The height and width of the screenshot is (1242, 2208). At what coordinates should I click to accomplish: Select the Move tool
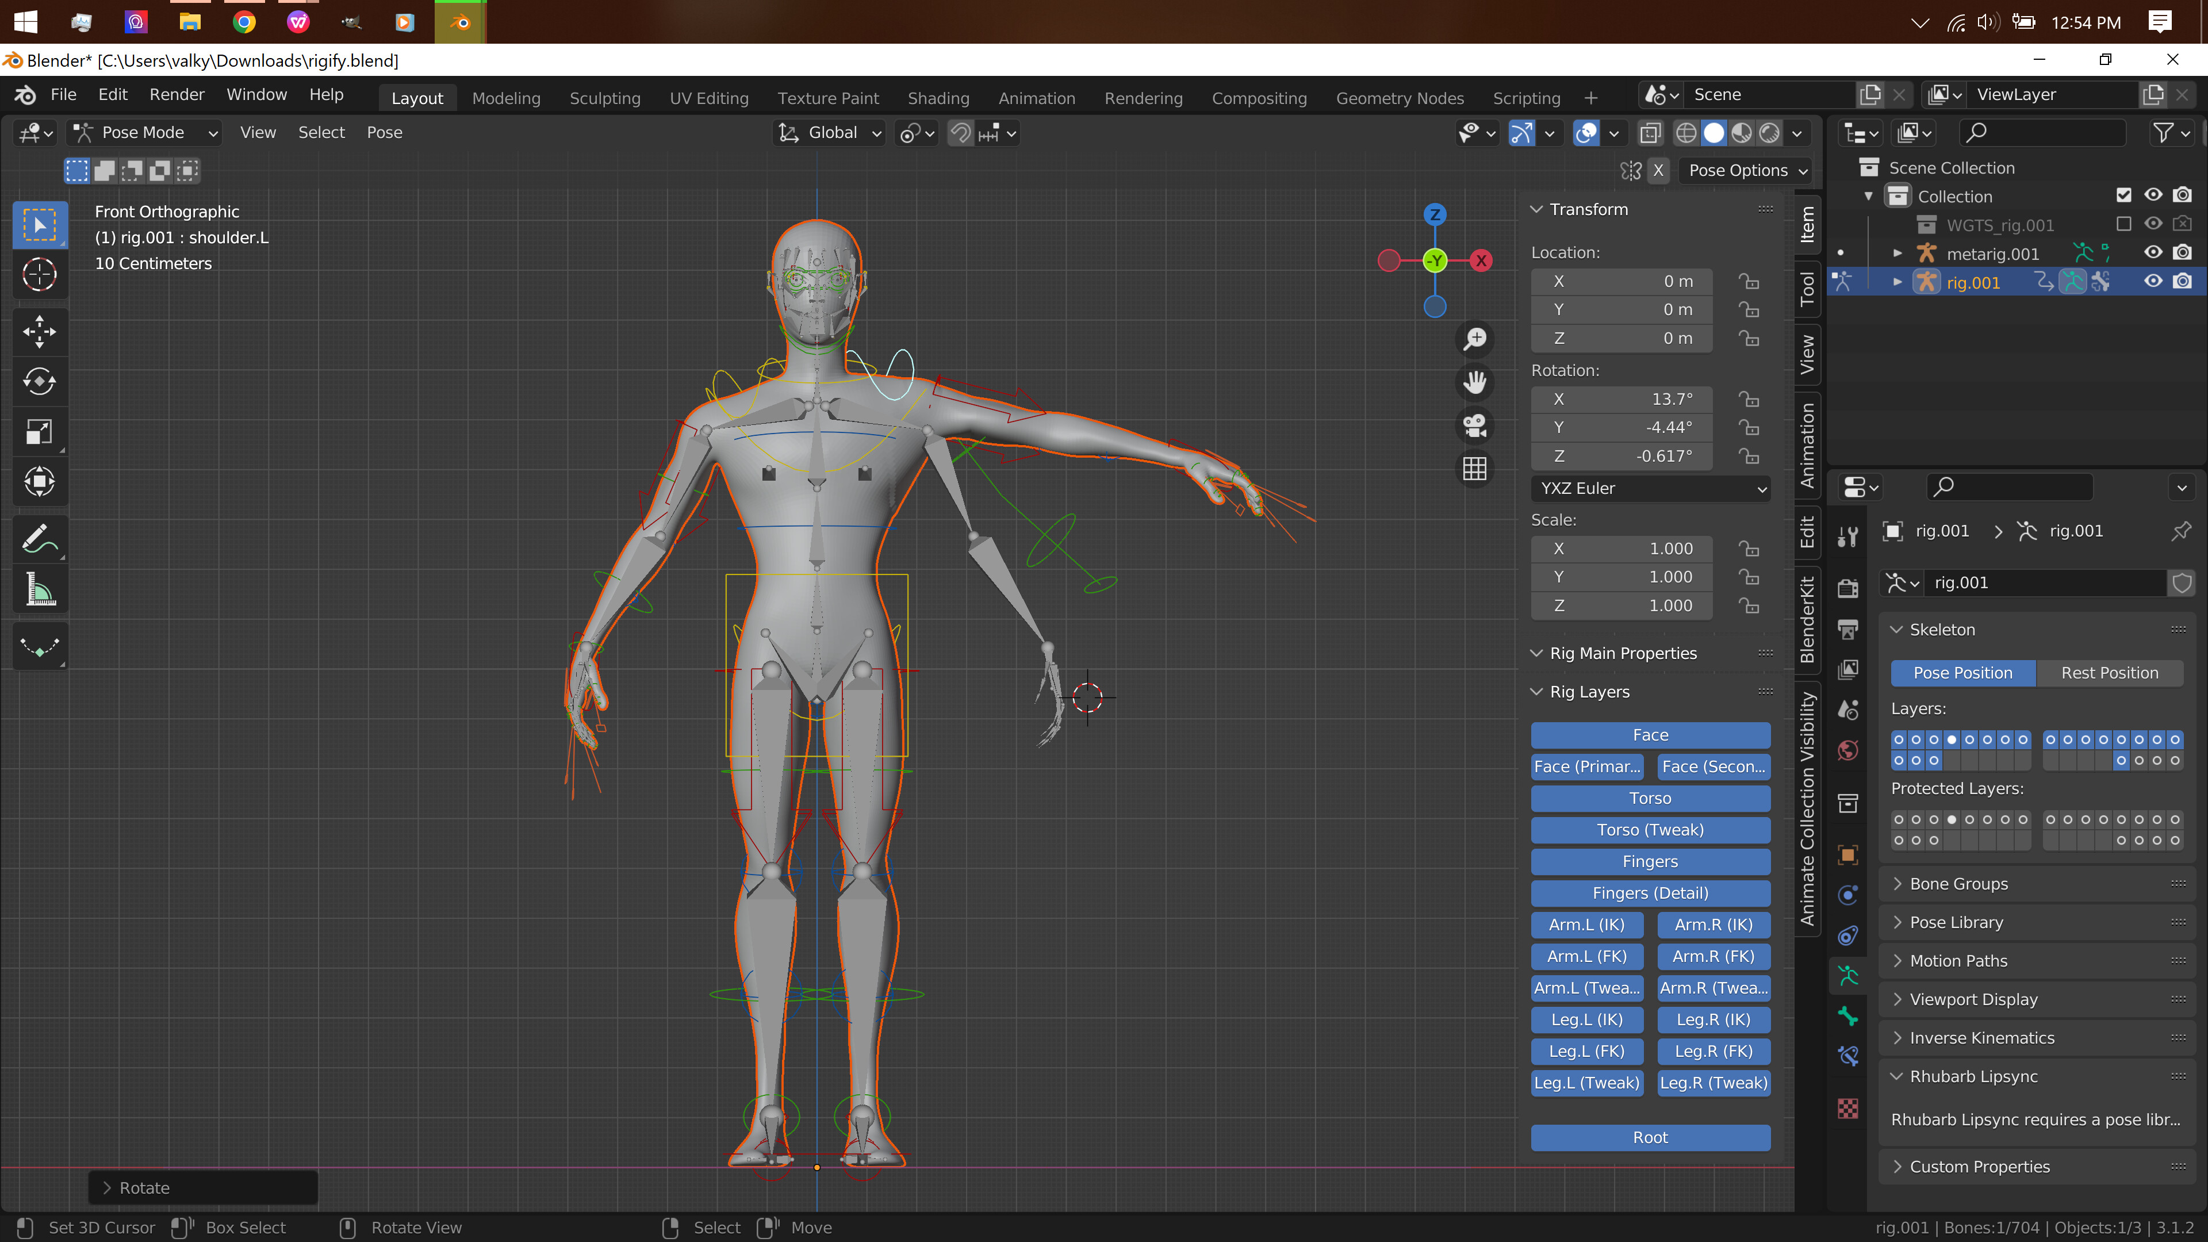pyautogui.click(x=40, y=331)
